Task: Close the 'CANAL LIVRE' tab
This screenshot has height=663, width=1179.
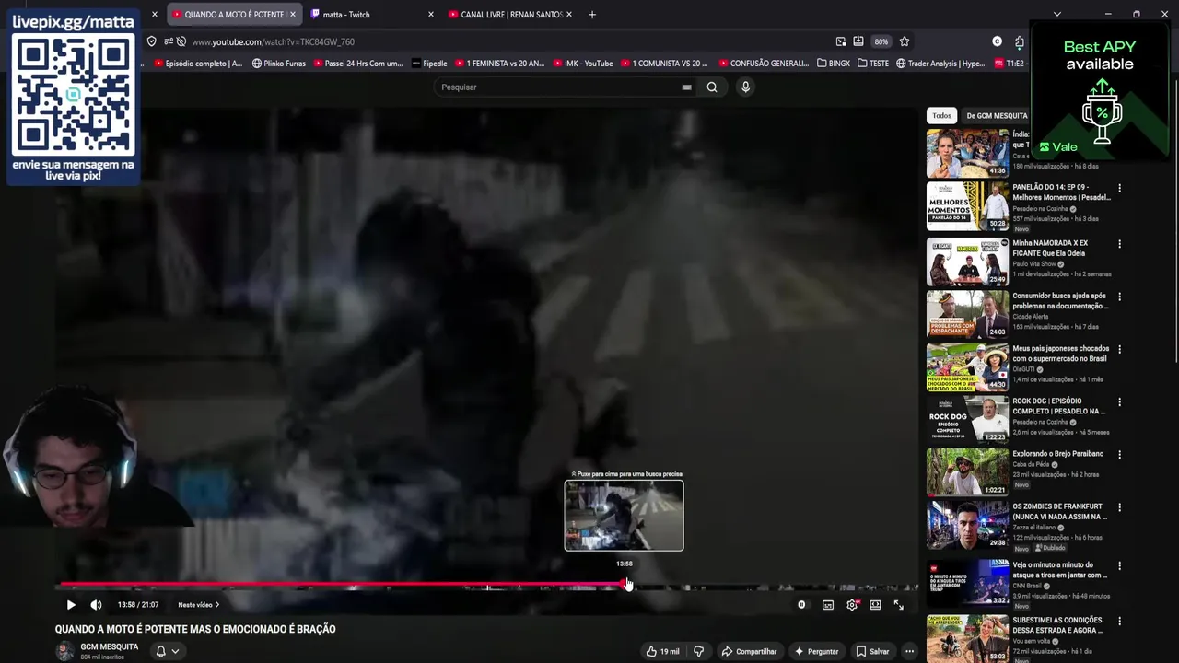Action: coord(569,14)
